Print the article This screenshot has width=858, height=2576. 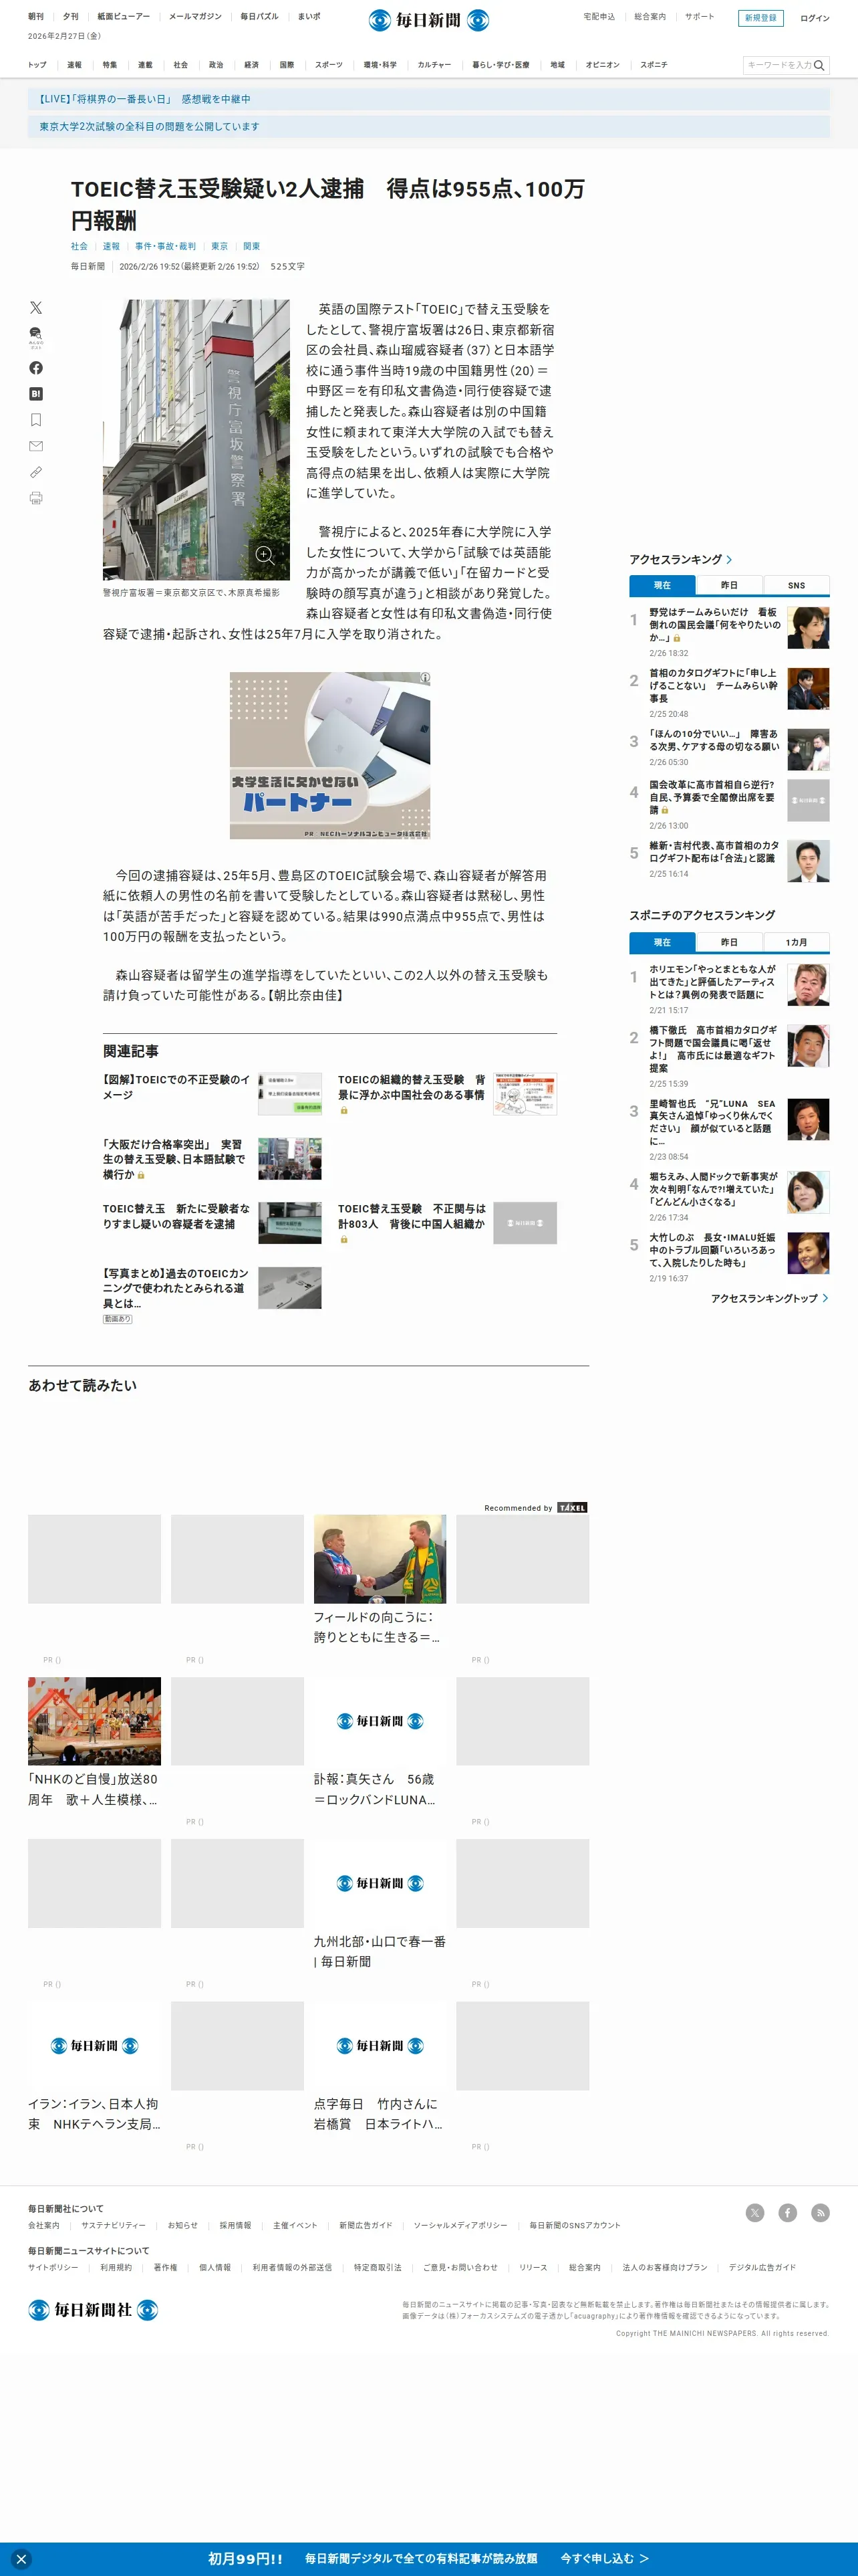tap(36, 498)
